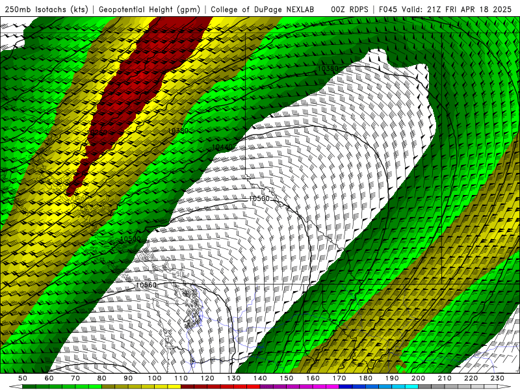Pick the cyan swatch just before 200
Viewport: 520px width, 390px height.
(411, 387)
